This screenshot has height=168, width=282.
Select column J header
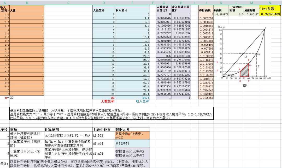[x=206, y=3]
